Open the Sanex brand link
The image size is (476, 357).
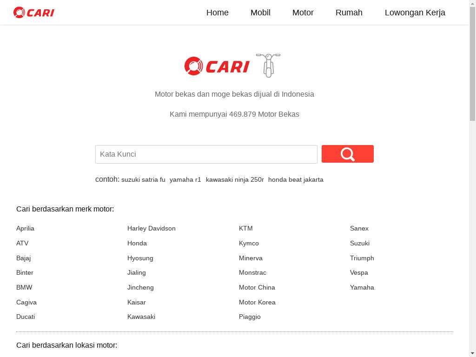[x=359, y=228]
